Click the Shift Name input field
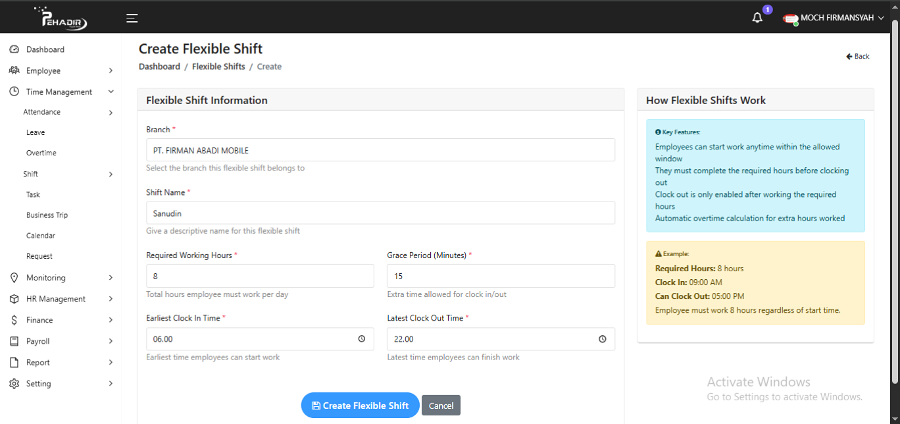Image resolution: width=900 pixels, height=424 pixels. [380, 213]
